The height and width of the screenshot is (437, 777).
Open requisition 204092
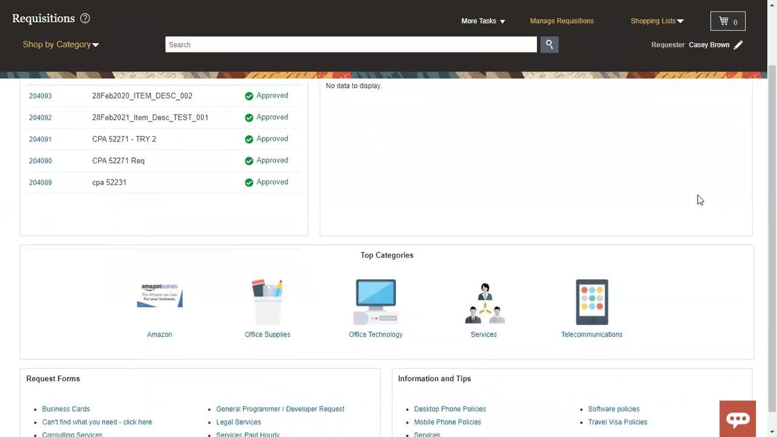tap(40, 118)
